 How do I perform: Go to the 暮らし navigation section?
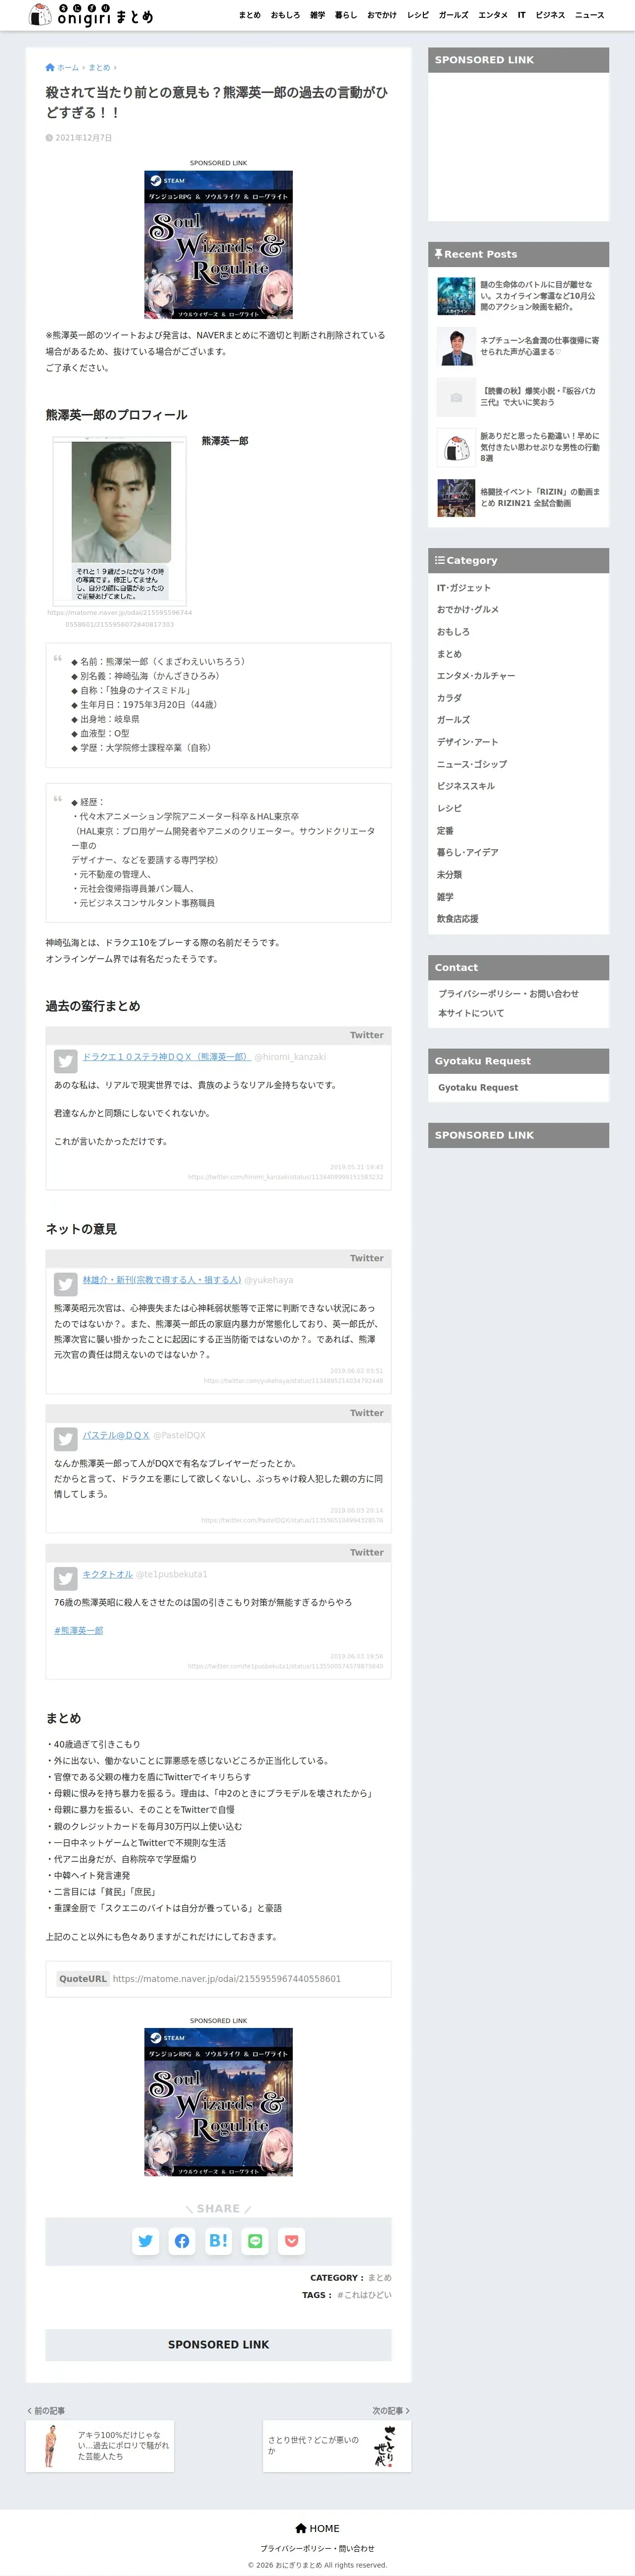346,15
